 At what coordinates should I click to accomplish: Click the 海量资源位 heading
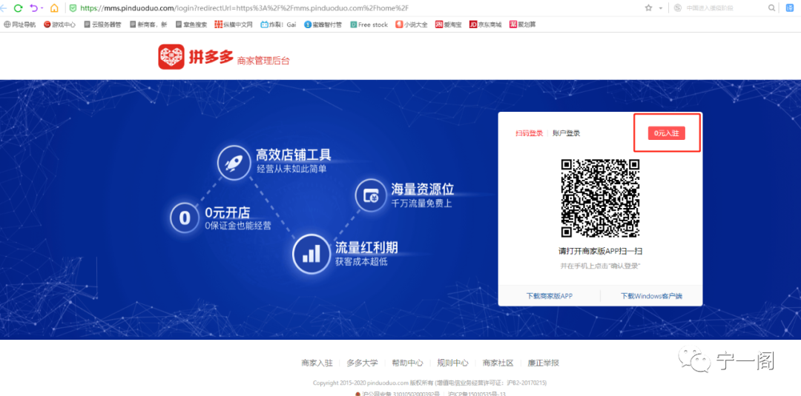(423, 189)
